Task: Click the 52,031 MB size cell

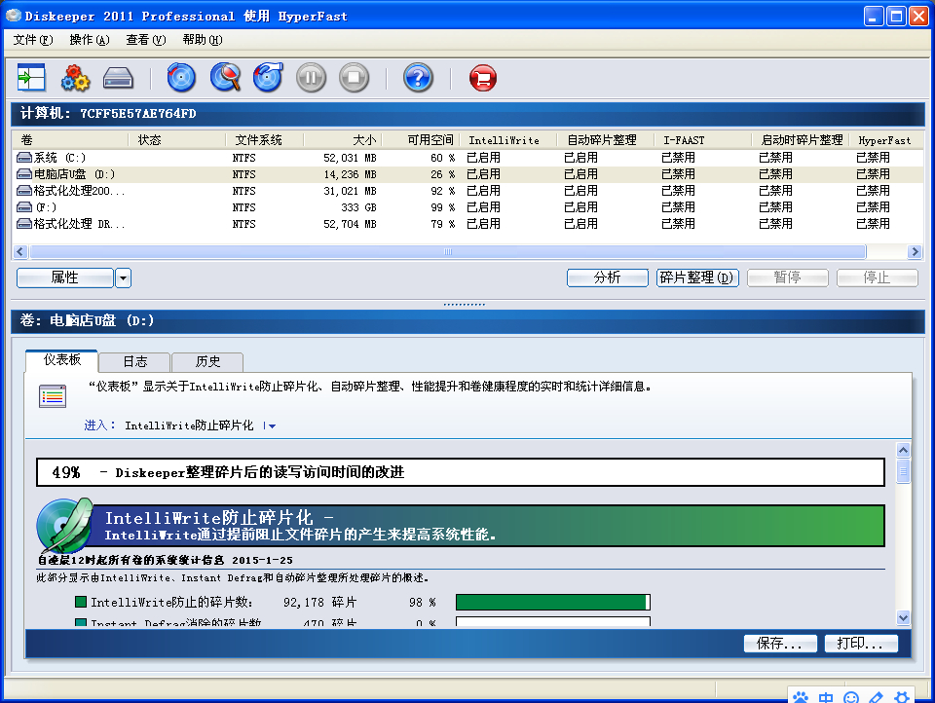Action: pyautogui.click(x=350, y=158)
